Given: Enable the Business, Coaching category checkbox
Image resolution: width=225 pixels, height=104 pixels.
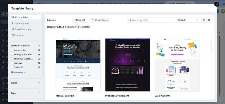Looking at the screenshot, I should [12, 59].
